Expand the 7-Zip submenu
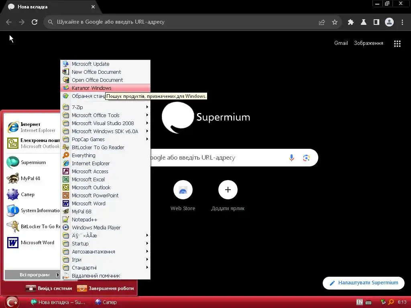 point(106,107)
